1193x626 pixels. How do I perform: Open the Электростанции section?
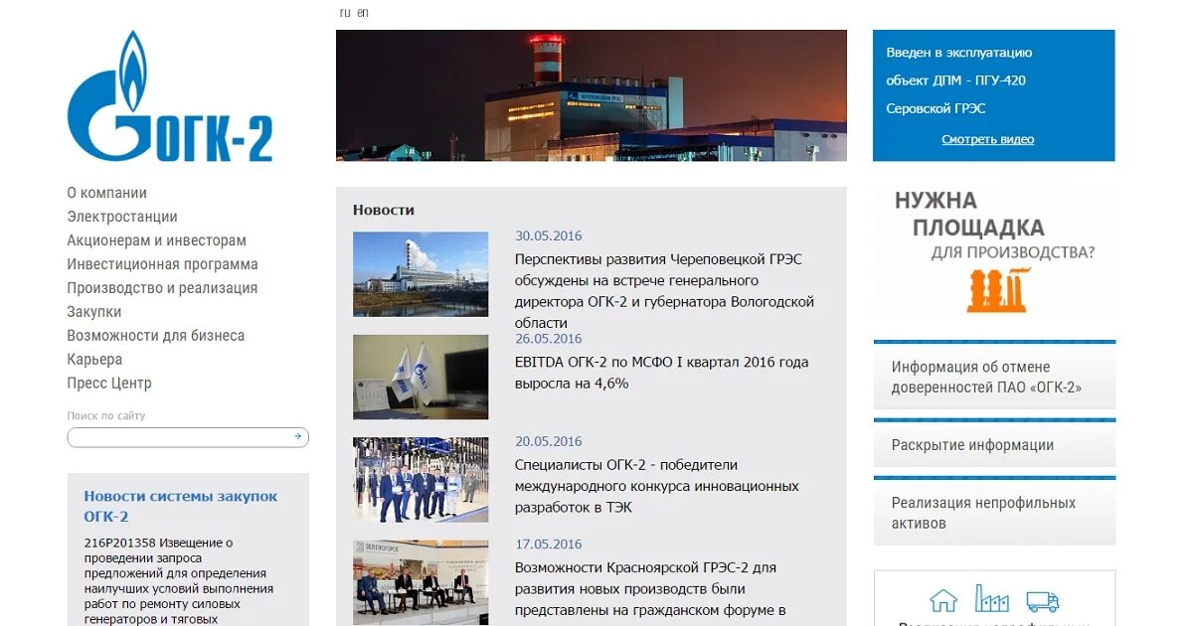point(122,216)
